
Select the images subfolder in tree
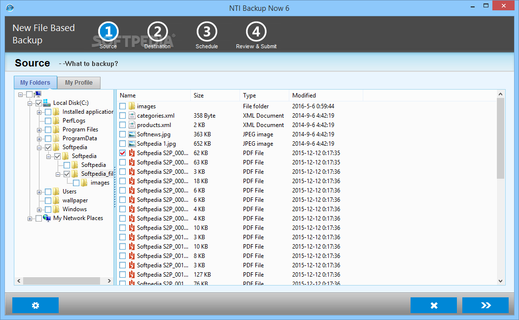tap(100, 183)
